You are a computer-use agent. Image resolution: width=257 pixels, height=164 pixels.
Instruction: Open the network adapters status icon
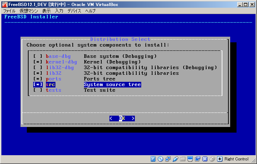coord(168,159)
